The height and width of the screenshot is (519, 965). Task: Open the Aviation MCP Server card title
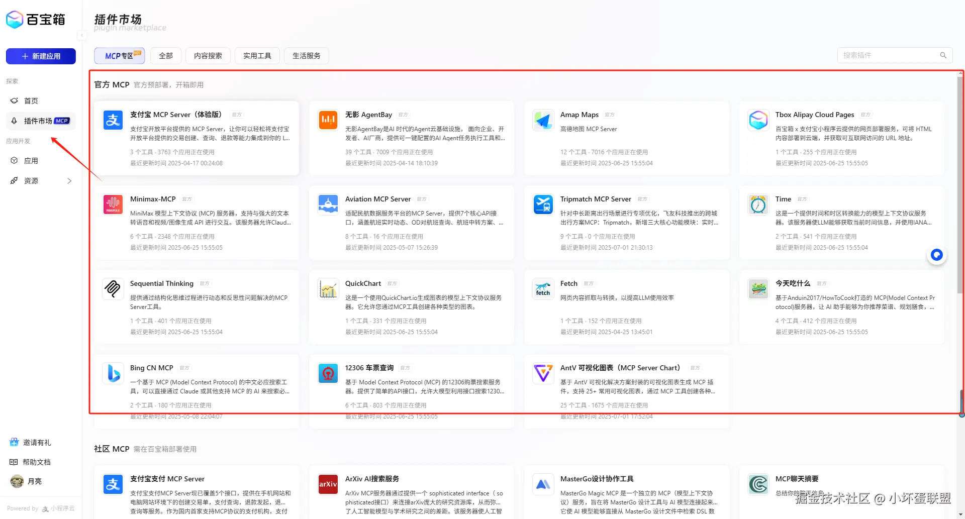378,199
